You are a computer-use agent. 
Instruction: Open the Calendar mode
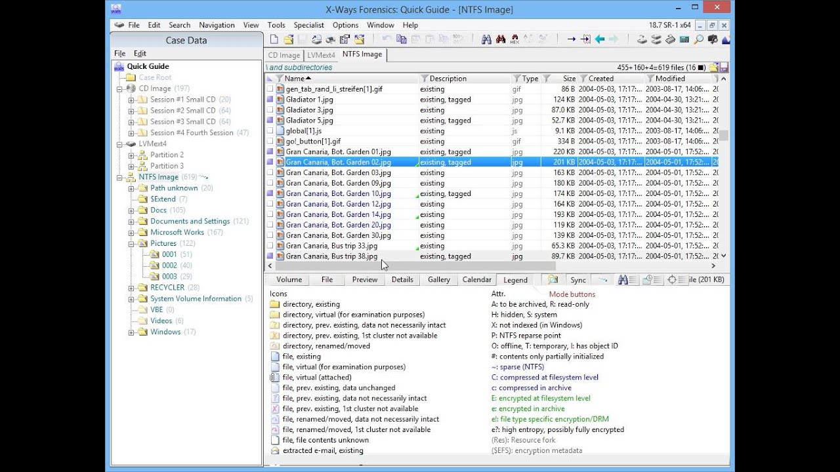(x=477, y=279)
